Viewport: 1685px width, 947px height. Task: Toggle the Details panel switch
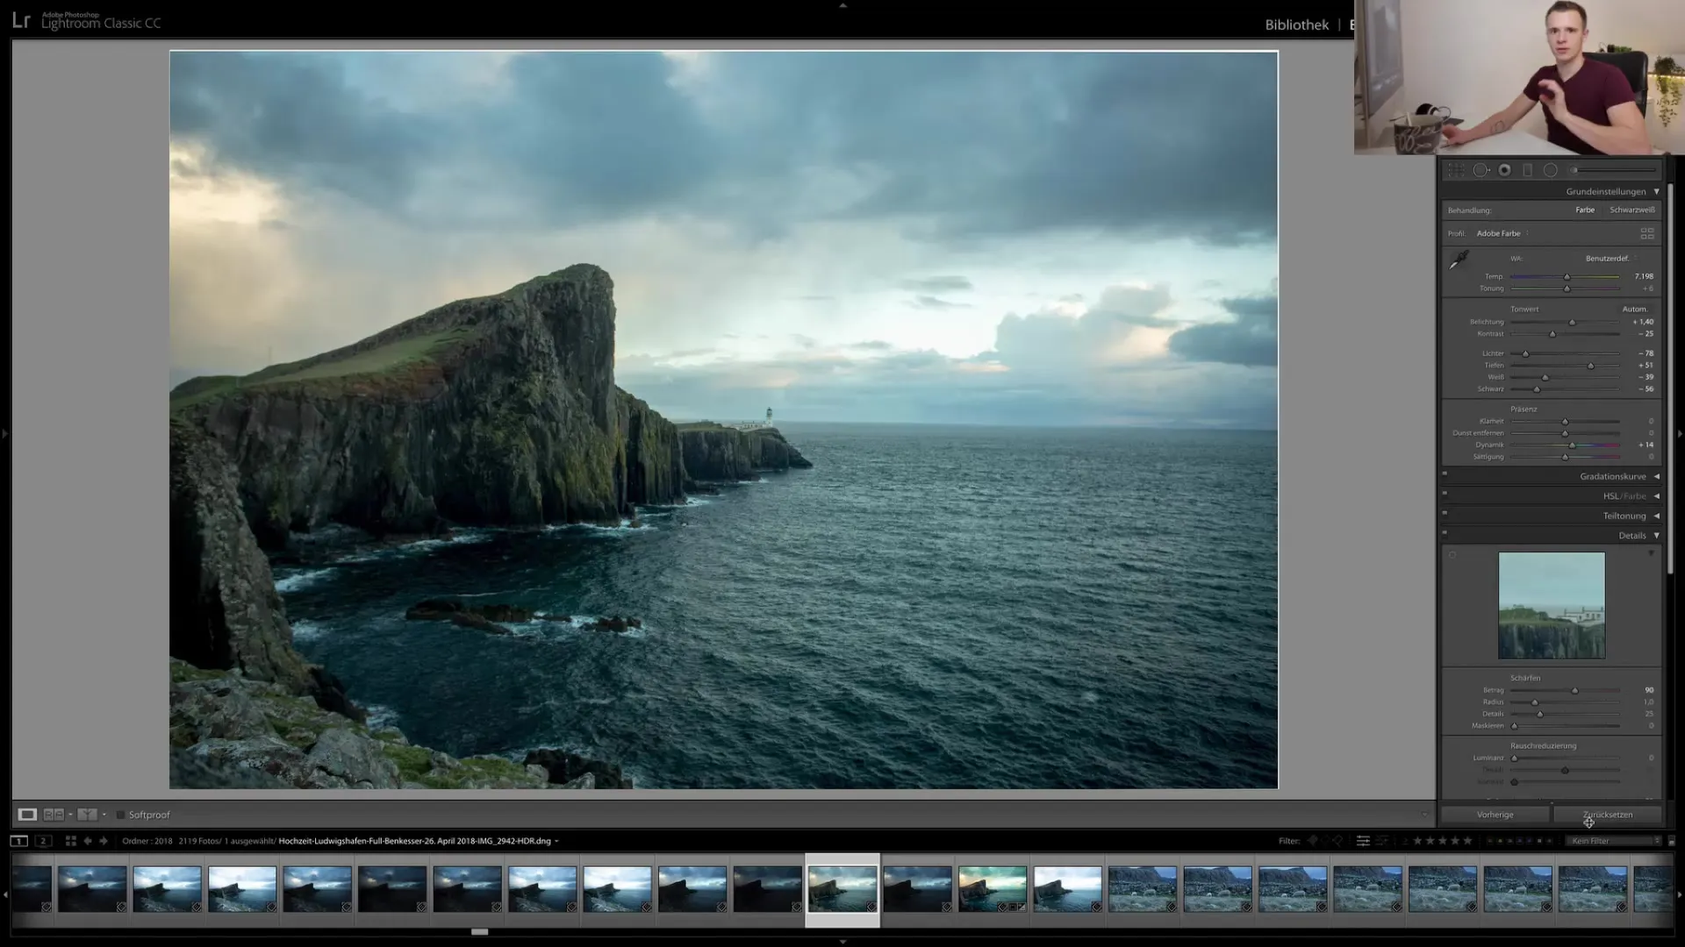1445,532
